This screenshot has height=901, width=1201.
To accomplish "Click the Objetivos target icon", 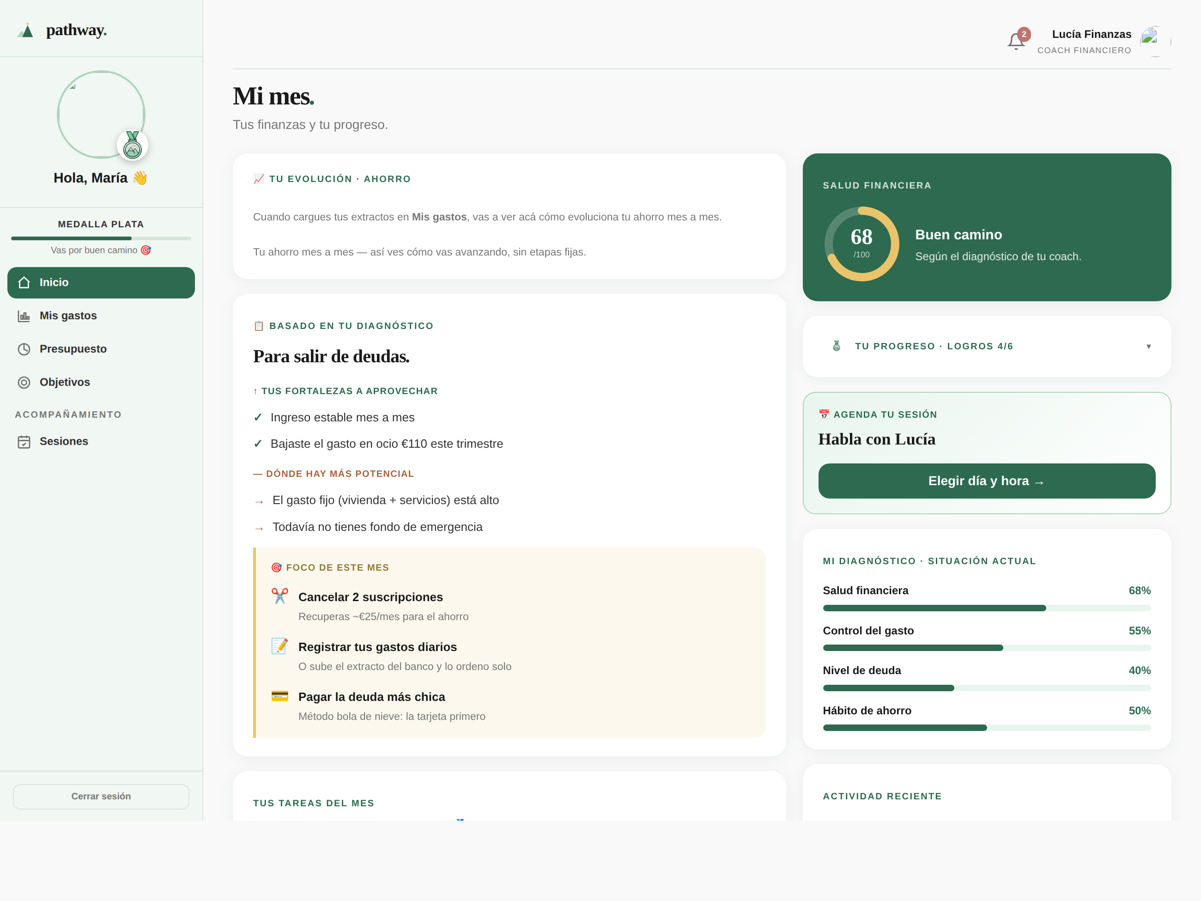I will (x=24, y=382).
